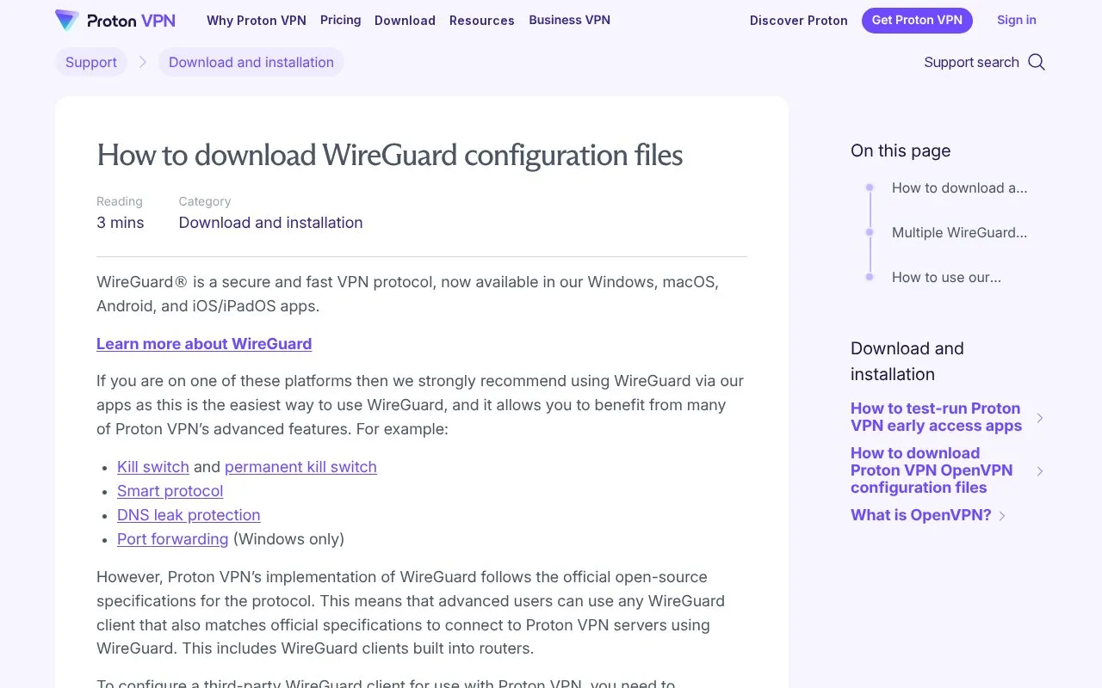Screen dimensions: 1102x688
Task: Open Learn more about WireGuard link
Action: point(204,344)
